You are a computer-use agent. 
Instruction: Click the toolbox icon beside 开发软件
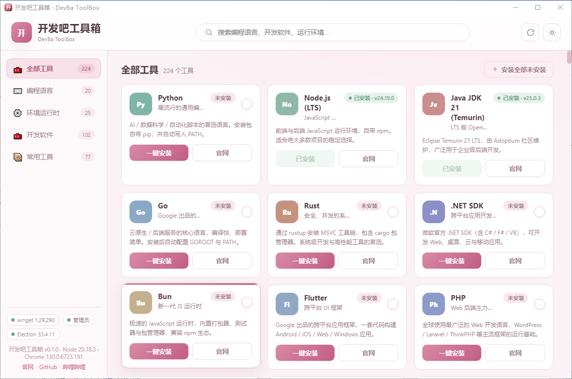tap(18, 135)
